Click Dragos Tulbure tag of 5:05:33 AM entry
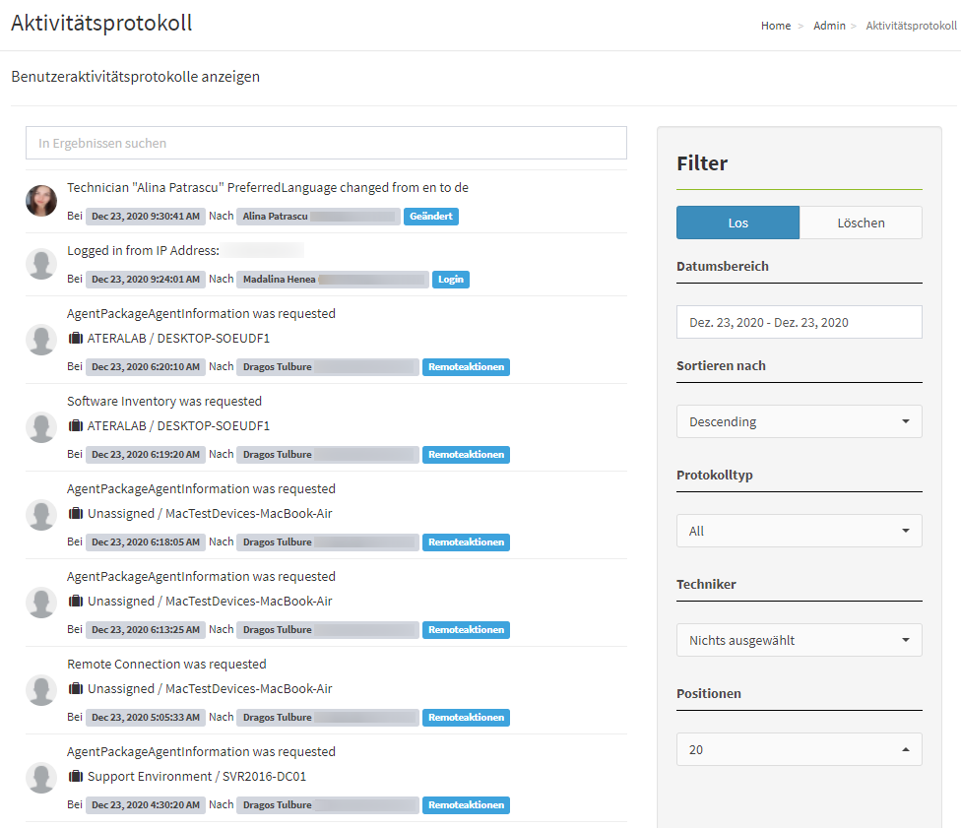The width and height of the screenshot is (961, 828). click(328, 718)
